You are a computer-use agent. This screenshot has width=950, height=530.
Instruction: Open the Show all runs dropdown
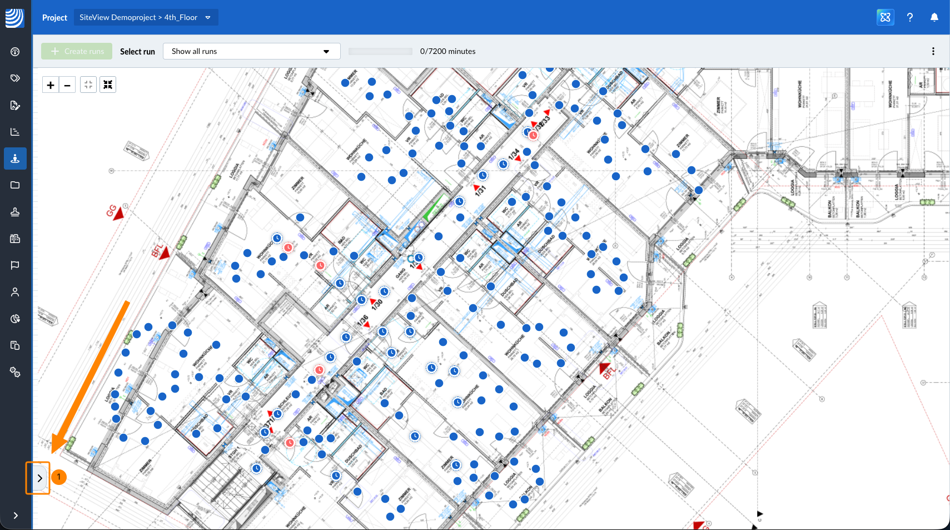coord(251,51)
